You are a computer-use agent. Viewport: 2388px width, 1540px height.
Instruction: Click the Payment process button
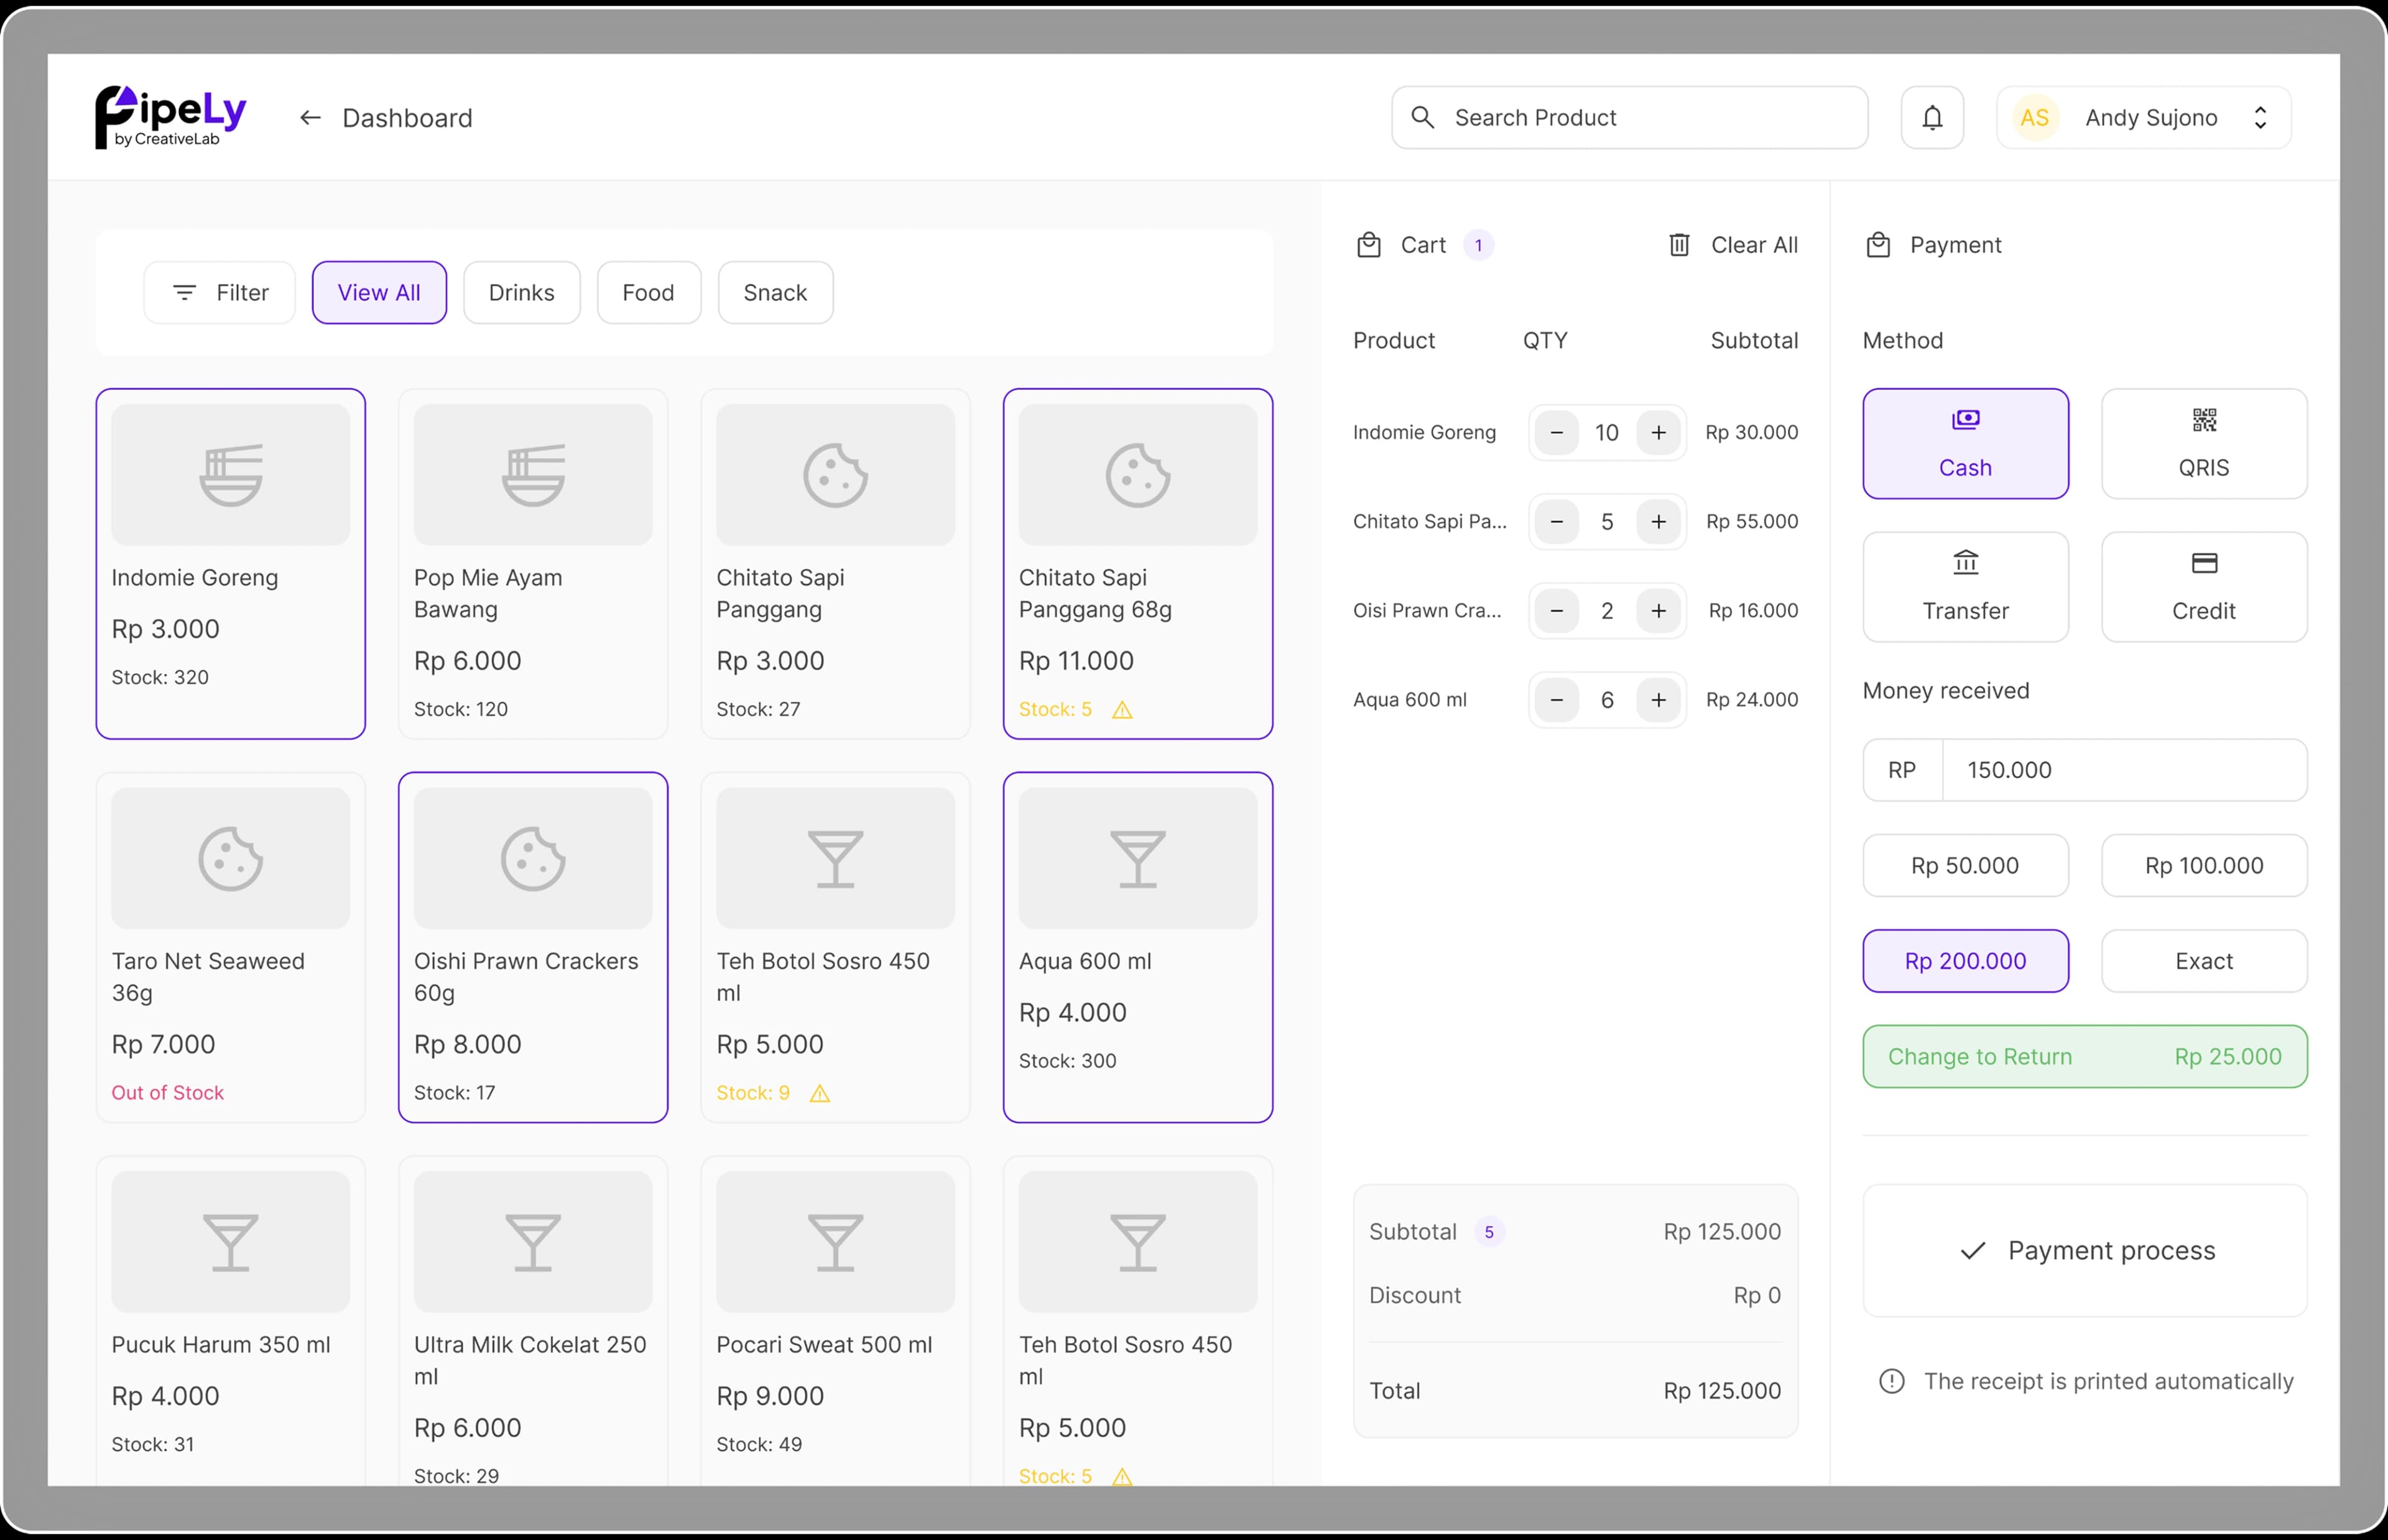coord(2085,1250)
